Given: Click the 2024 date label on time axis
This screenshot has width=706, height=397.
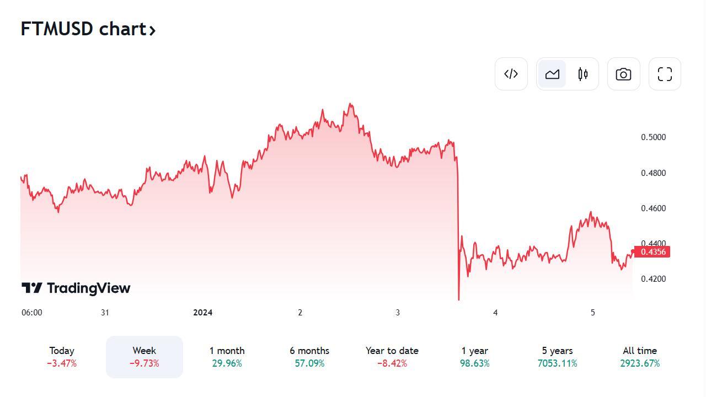Looking at the screenshot, I should 202,313.
